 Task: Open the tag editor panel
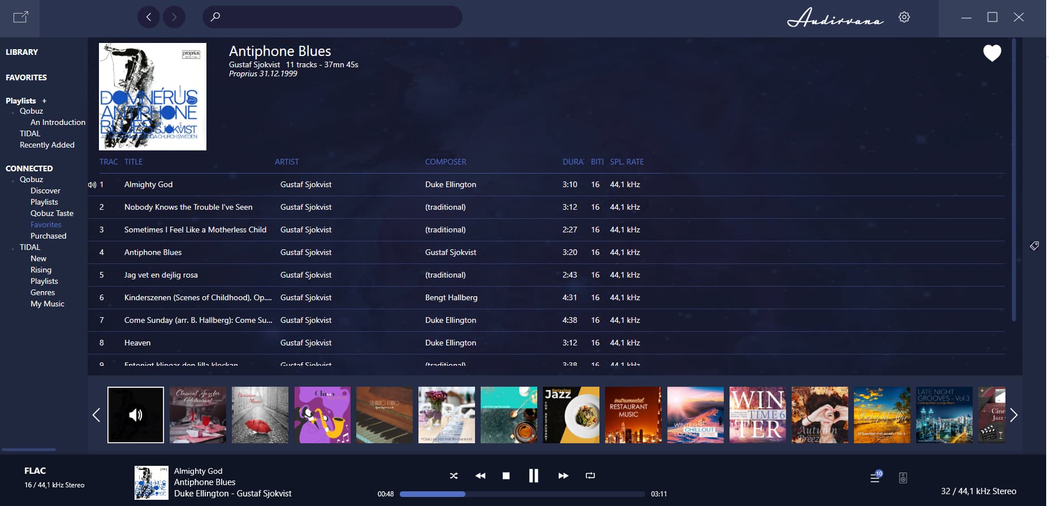[1034, 246]
